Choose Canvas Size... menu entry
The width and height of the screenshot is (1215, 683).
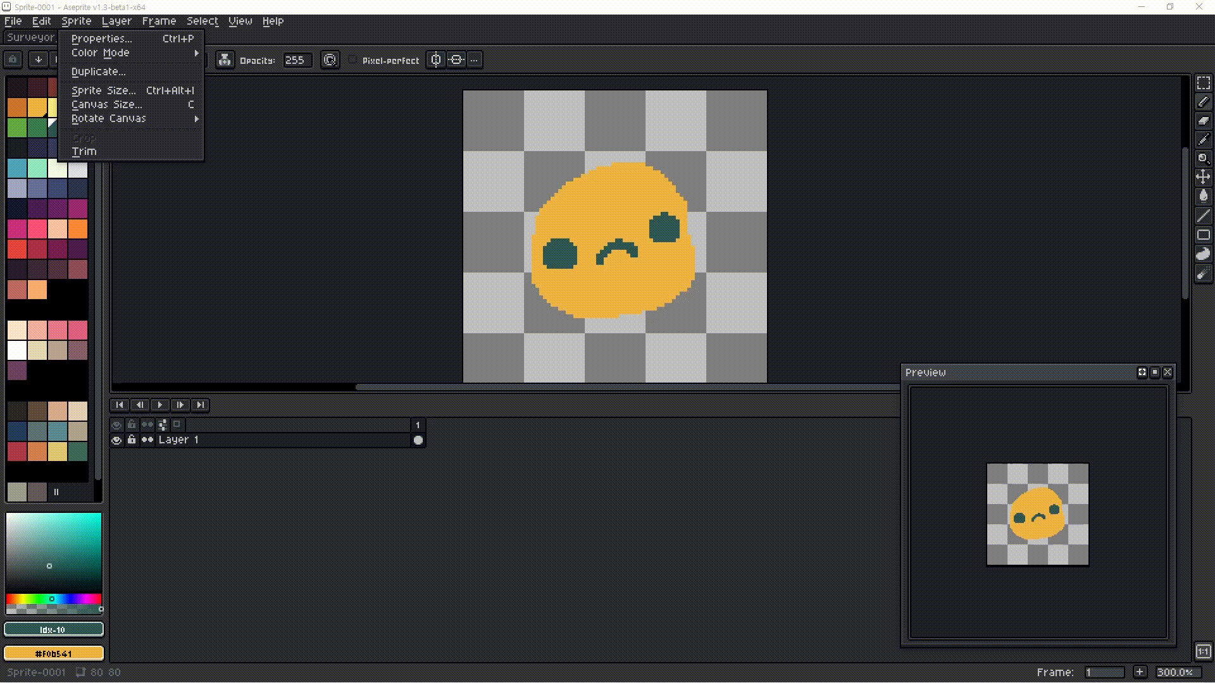tap(131, 105)
